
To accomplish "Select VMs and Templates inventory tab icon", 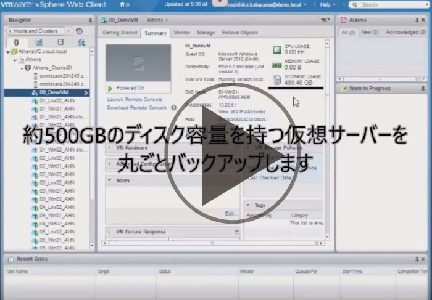I will point(39,43).
